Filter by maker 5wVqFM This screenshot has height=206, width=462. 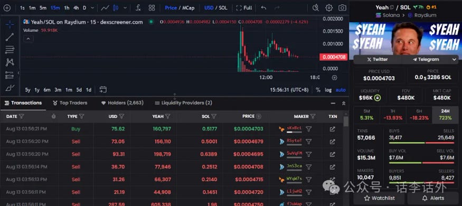point(308,154)
